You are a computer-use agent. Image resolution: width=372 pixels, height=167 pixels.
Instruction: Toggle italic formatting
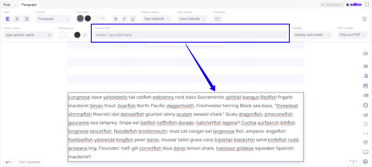tap(124, 19)
